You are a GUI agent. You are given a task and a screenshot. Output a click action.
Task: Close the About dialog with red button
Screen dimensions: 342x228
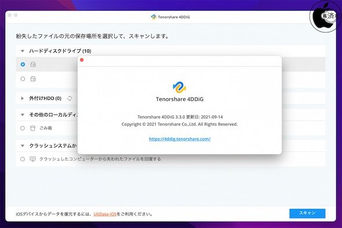coord(82,60)
